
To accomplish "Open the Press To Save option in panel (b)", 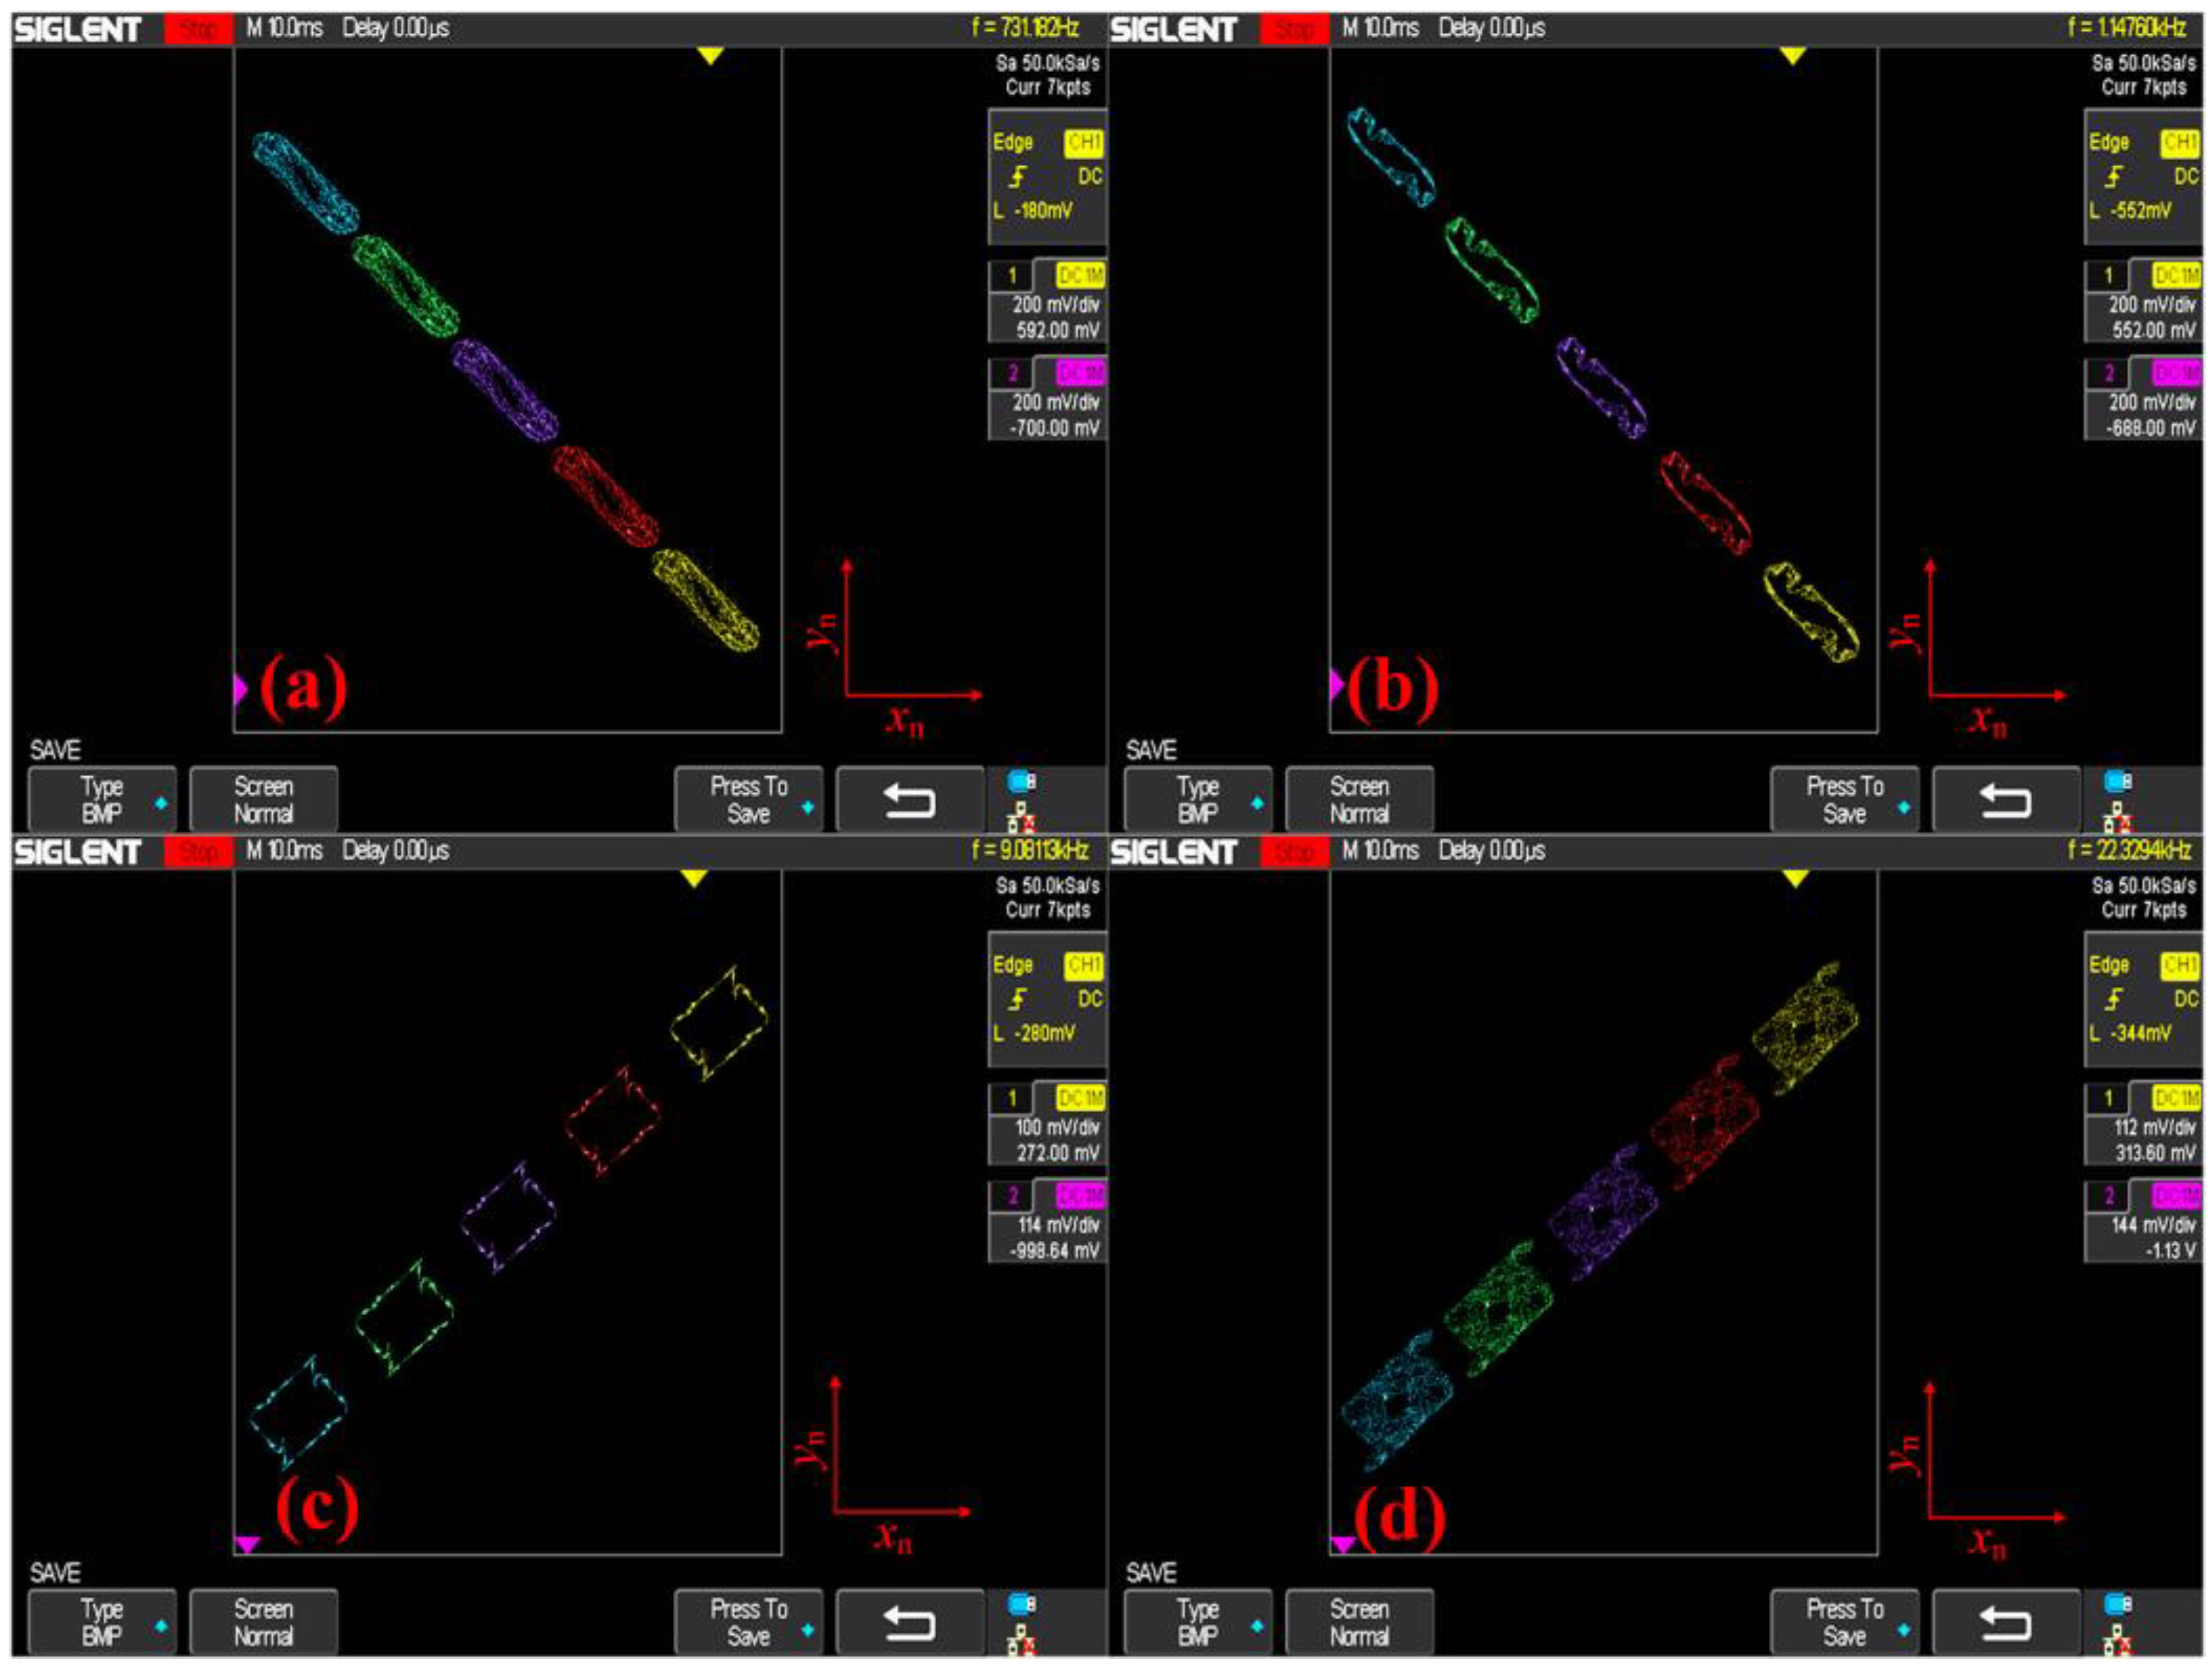I will pyautogui.click(x=1845, y=800).
